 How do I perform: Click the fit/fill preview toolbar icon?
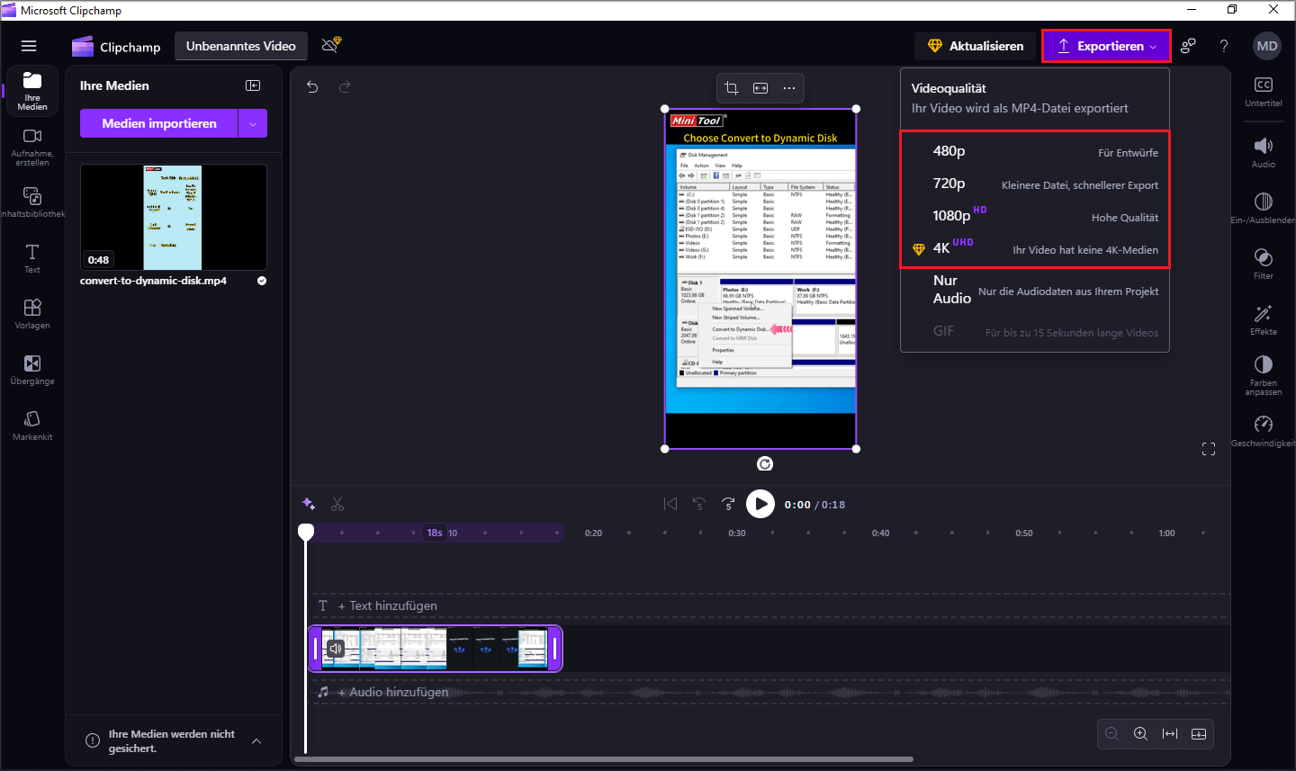pos(760,88)
